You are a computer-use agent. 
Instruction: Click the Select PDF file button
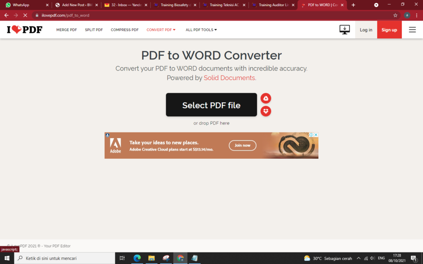pyautogui.click(x=211, y=105)
